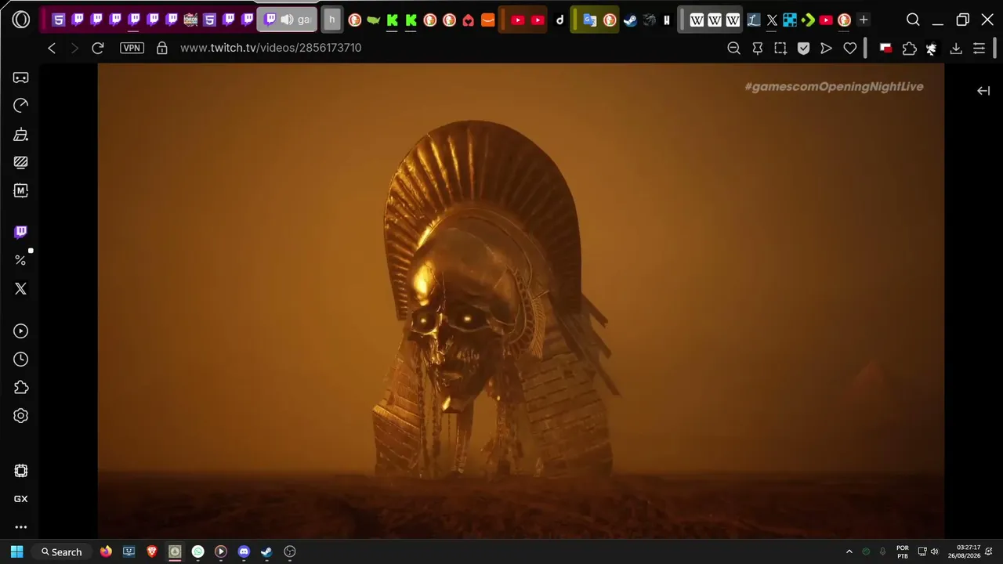The image size is (1003, 564).
Task: Switch the POR PTB keyboard language
Action: click(x=903, y=551)
